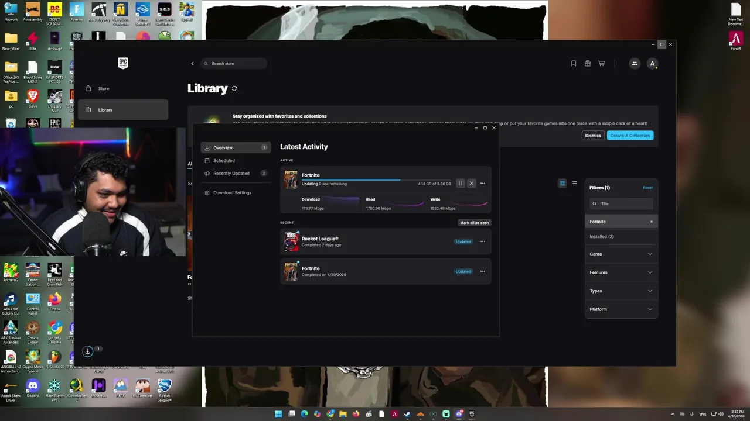Select the Blitz desktop shortcut
The width and height of the screenshot is (750, 421).
[x=33, y=41]
